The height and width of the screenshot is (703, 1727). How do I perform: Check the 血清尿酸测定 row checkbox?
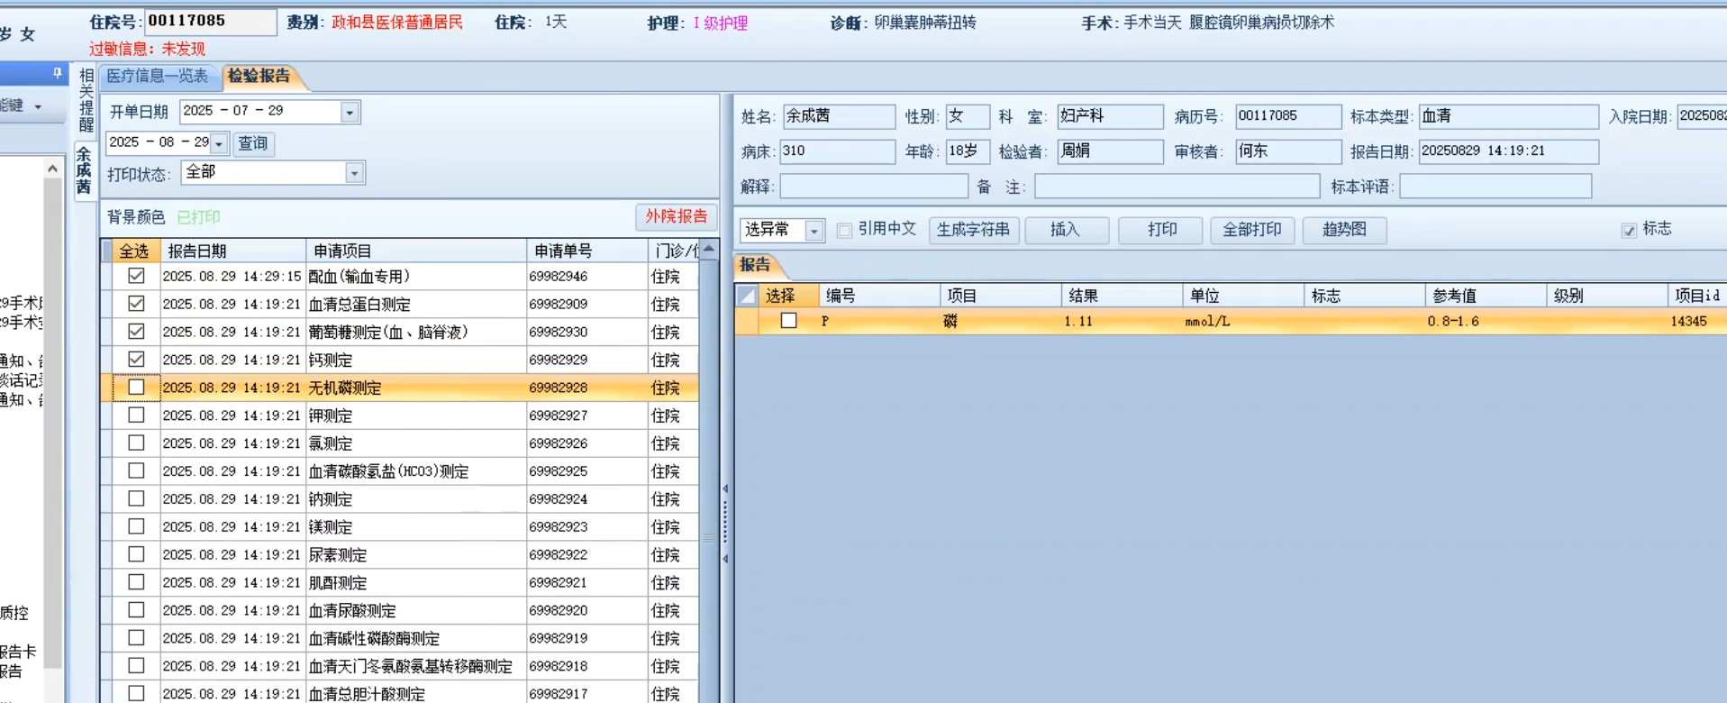pyautogui.click(x=136, y=610)
